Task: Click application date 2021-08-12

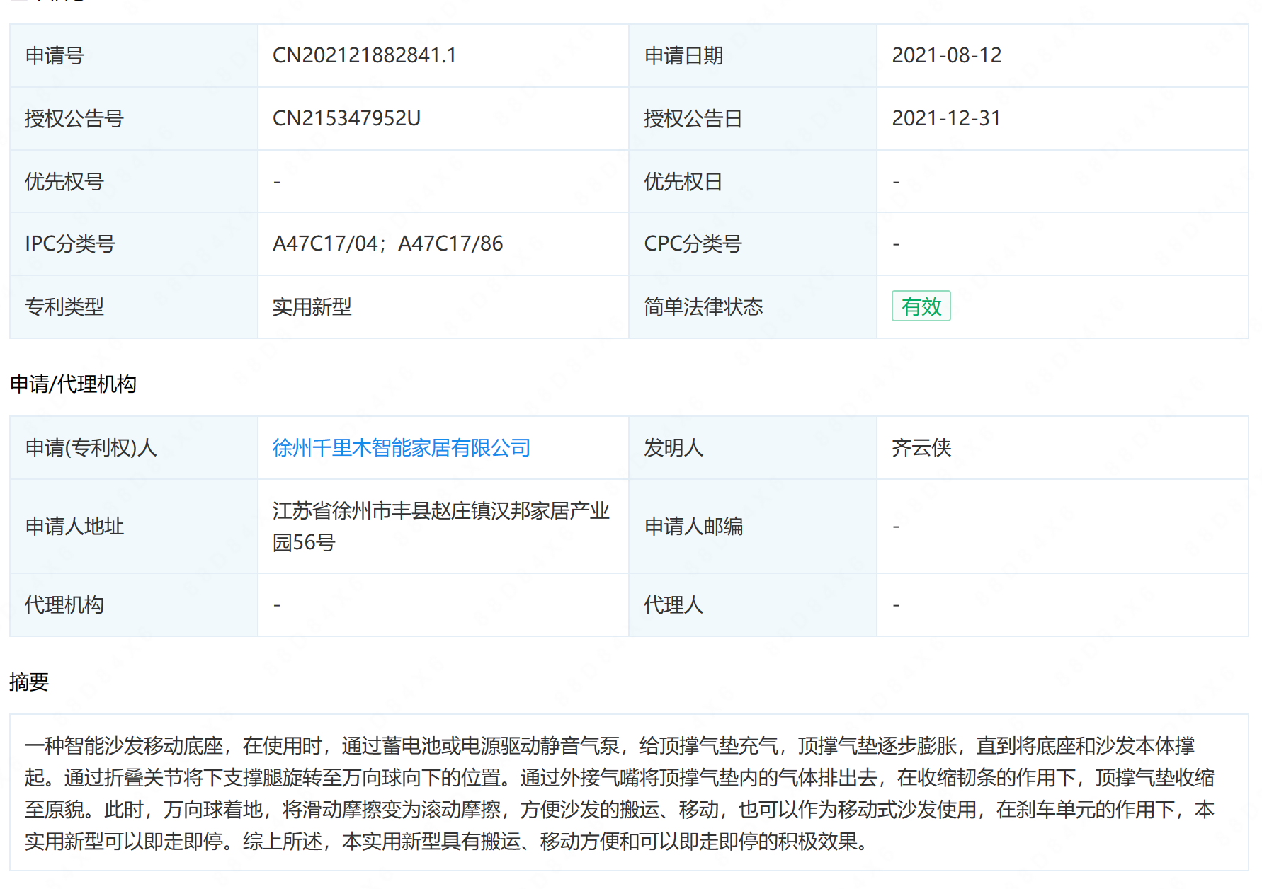Action: (x=947, y=55)
